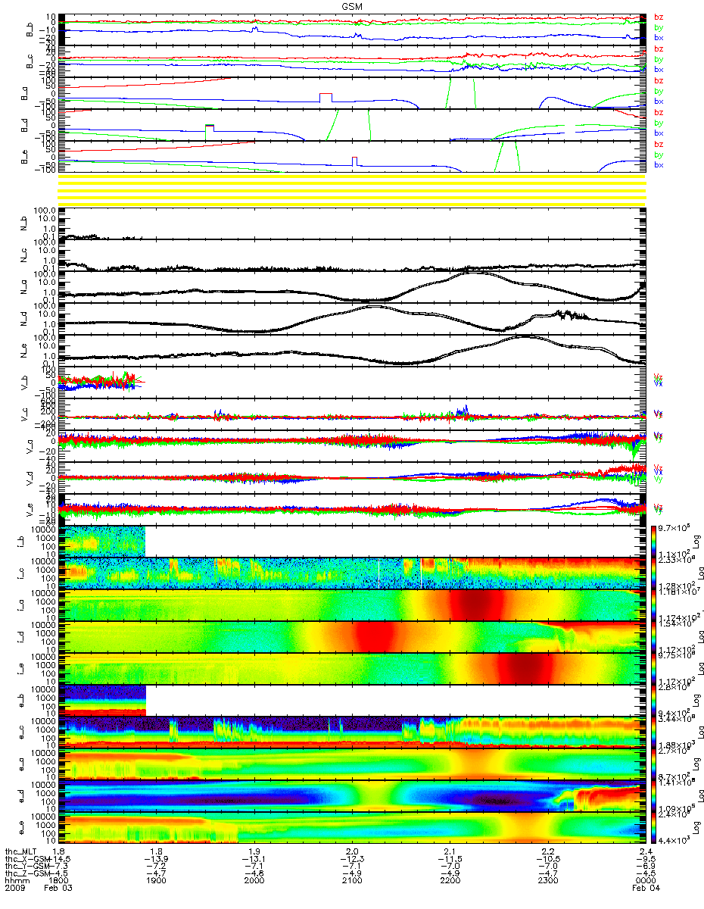The width and height of the screenshot is (704, 909).
Task: Click the N_b density axis label
Action: (25, 224)
